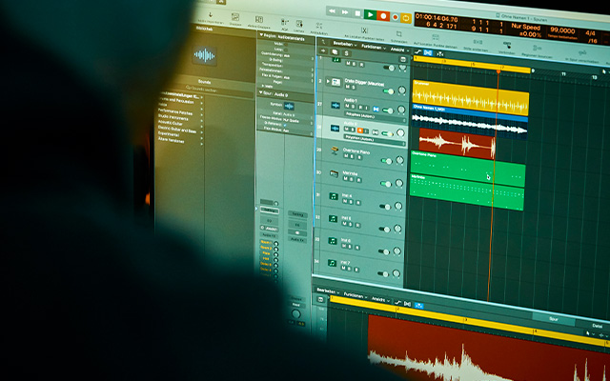Viewport: 610px width, 381px height.
Task: Toggle the yellow Cycle mode button
Action: point(406,18)
